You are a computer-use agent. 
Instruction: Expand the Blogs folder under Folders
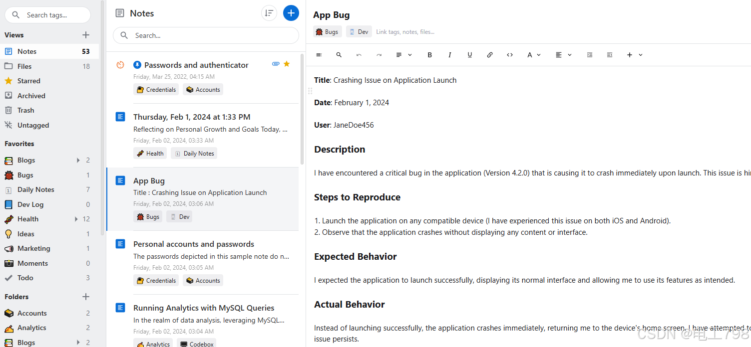coord(78,343)
